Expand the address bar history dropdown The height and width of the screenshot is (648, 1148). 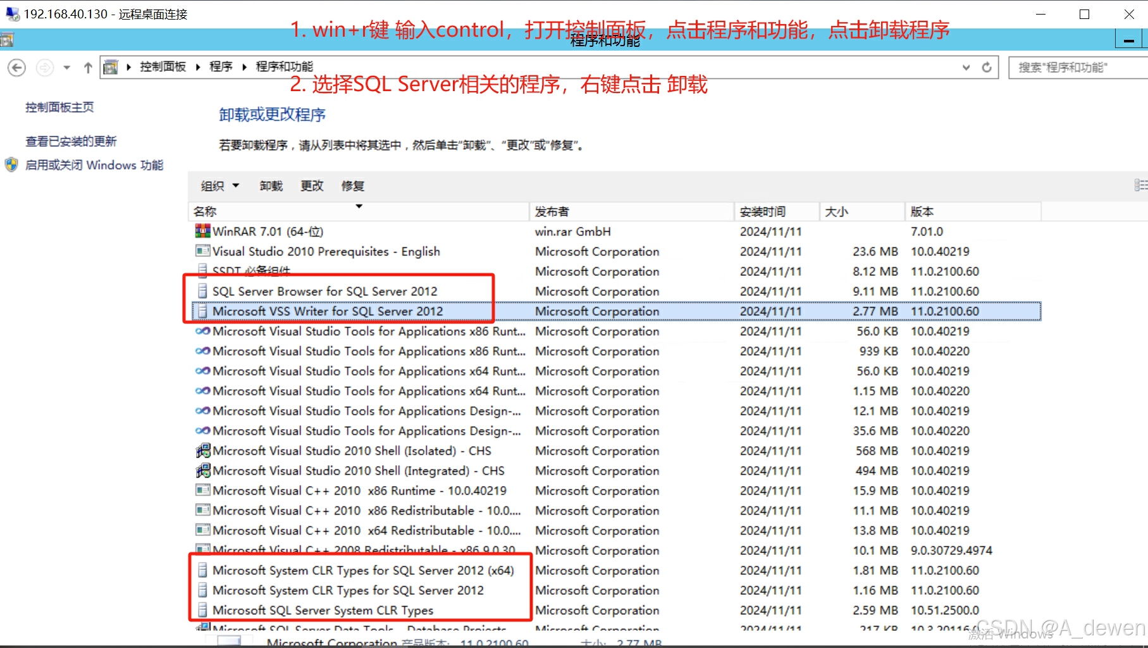[966, 67]
